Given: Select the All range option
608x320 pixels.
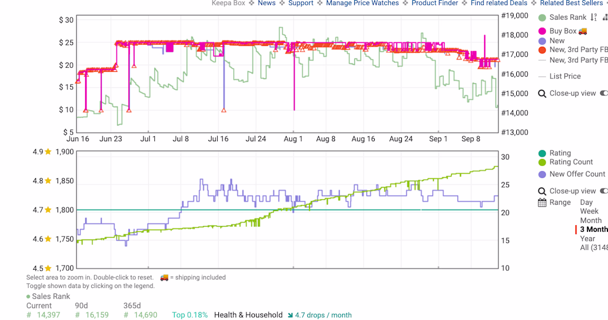Looking at the screenshot, I should 594,248.
